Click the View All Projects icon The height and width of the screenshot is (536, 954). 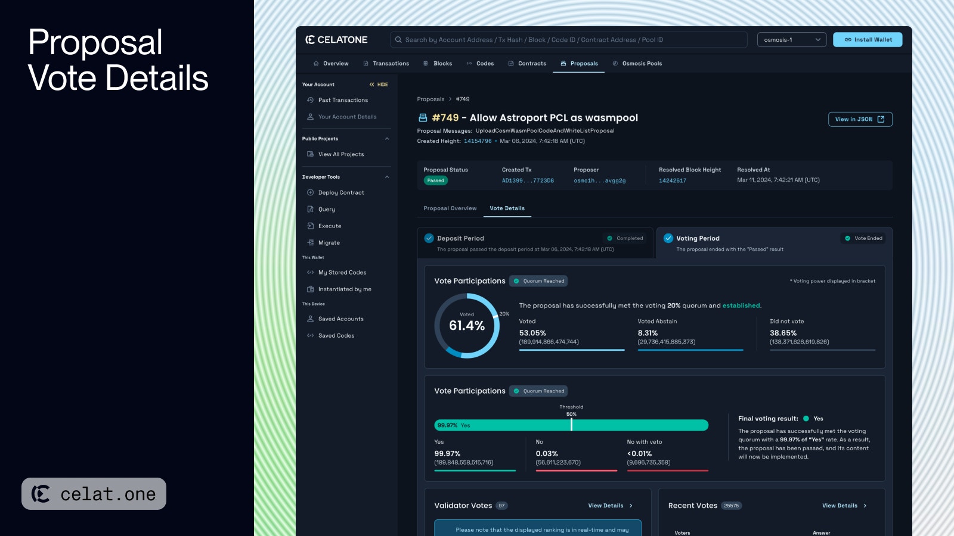310,154
